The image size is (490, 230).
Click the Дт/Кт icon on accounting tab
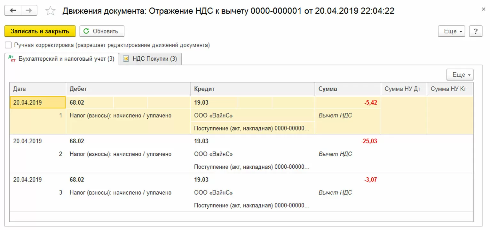[x=12, y=59]
